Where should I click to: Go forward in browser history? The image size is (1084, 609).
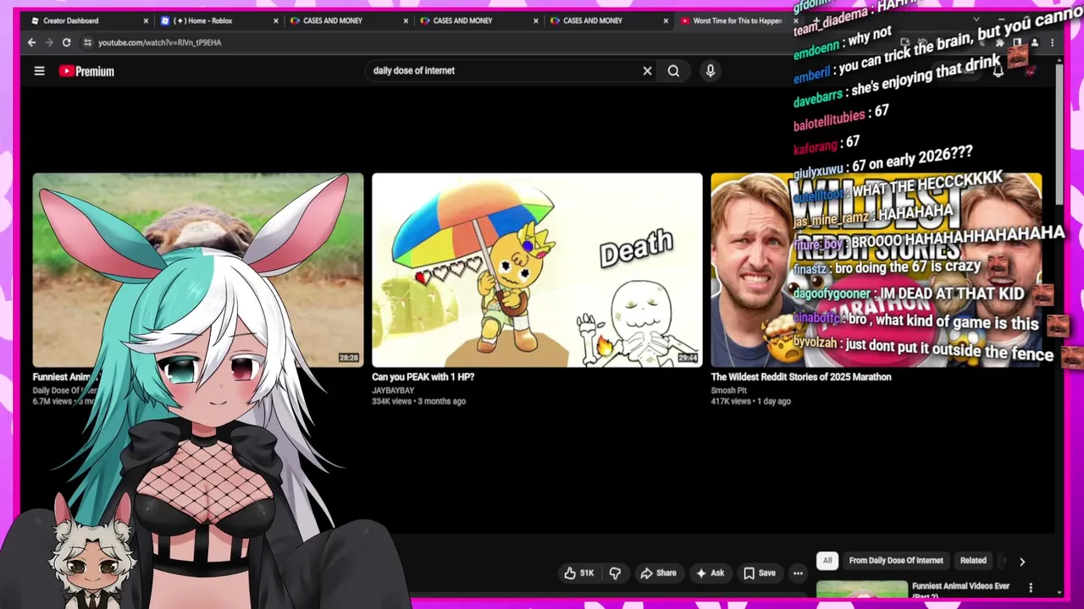49,42
